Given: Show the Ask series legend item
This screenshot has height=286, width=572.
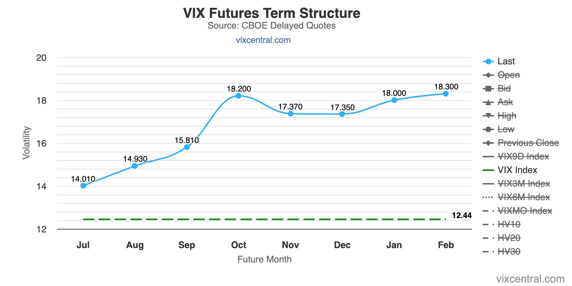Looking at the screenshot, I should [x=505, y=102].
